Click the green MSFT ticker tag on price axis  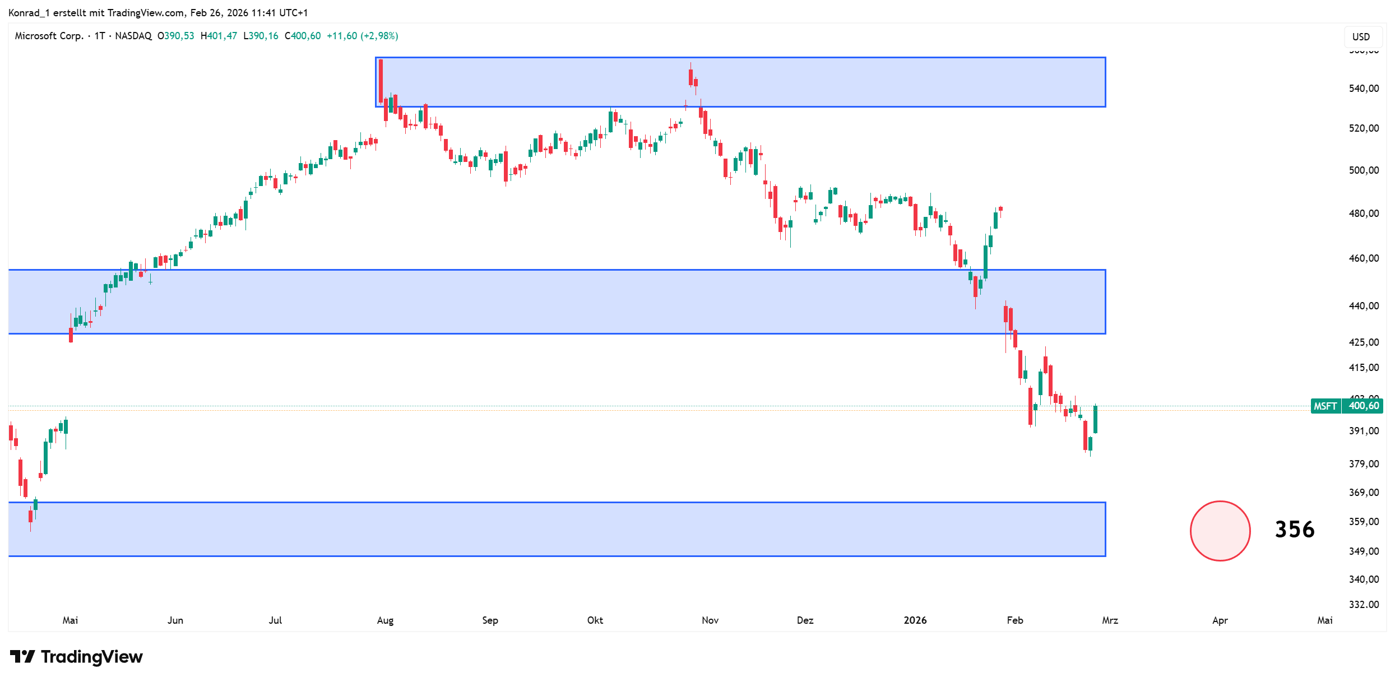coord(1325,406)
